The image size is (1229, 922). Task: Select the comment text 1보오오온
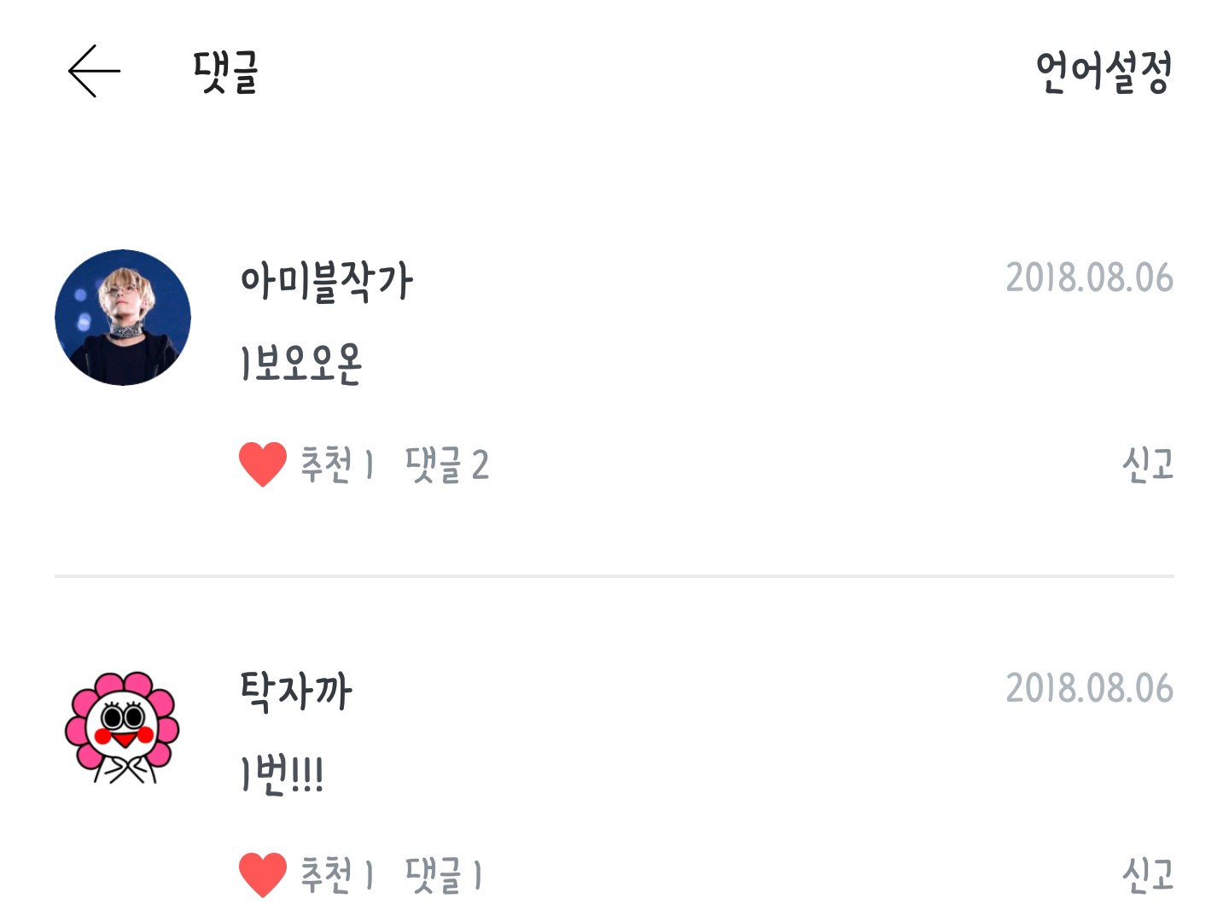pyautogui.click(x=301, y=364)
